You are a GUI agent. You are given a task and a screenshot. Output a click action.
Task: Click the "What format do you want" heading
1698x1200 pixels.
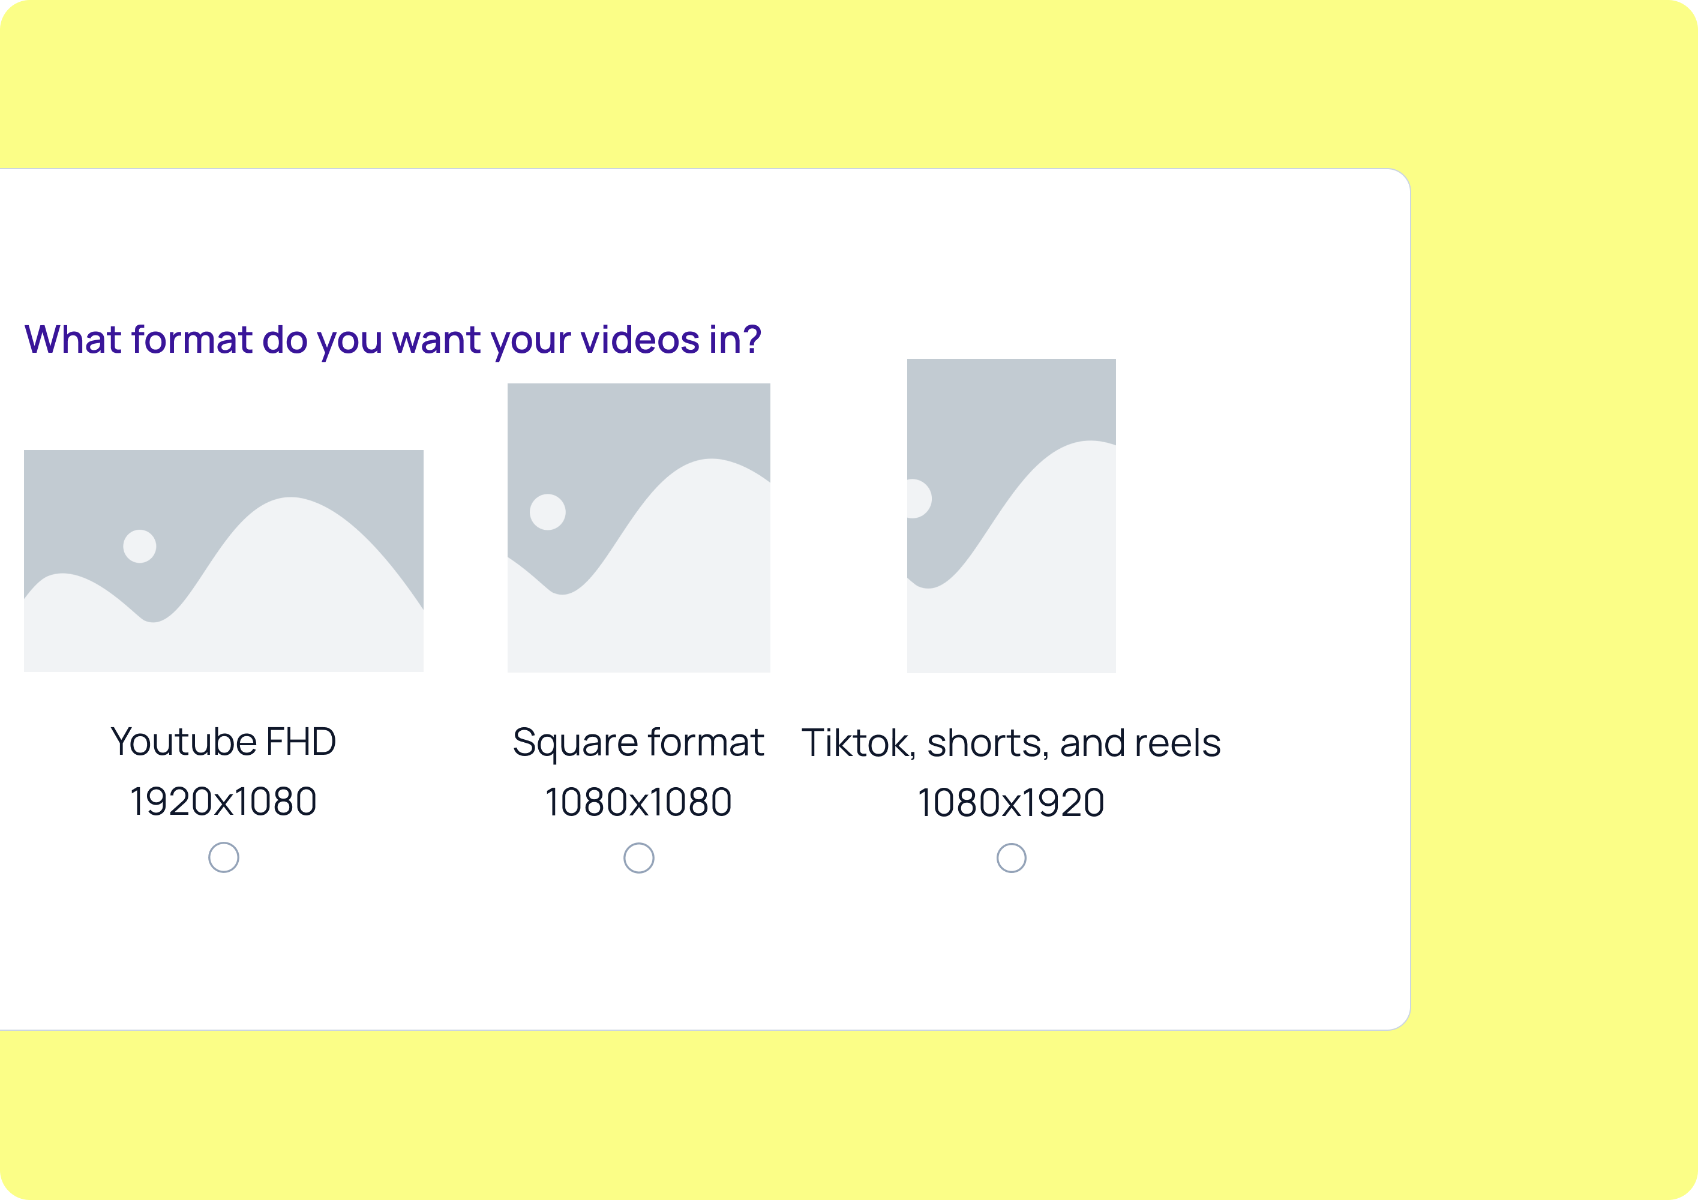[x=392, y=340]
